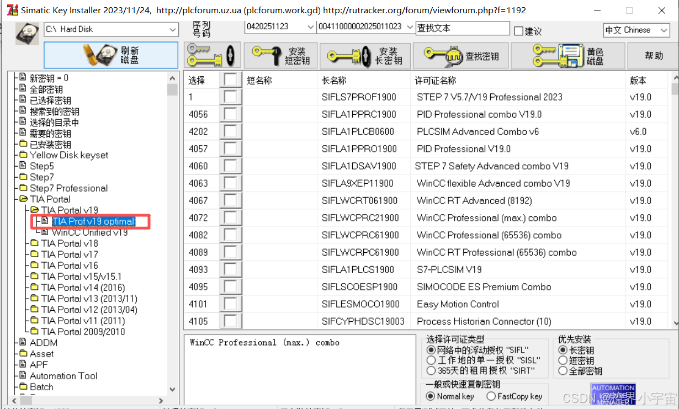679x409 pixels.
Task: Select 搜索到的密钥 tree node
Action: [x=55, y=111]
